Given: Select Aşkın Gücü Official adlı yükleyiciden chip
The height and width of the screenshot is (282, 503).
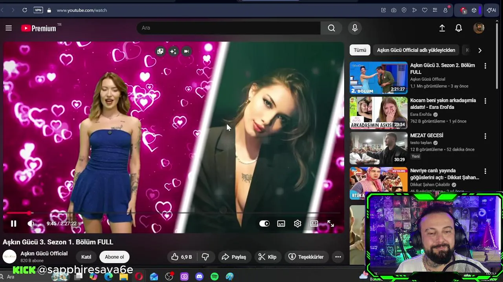Looking at the screenshot, I should pos(416,50).
